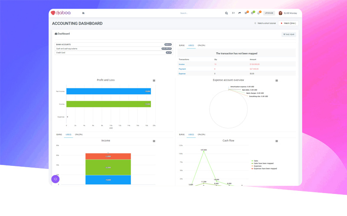Image resolution: width=347 pixels, height=216 pixels.
Task: Open the Payment transactions link
Action: [x=182, y=69]
